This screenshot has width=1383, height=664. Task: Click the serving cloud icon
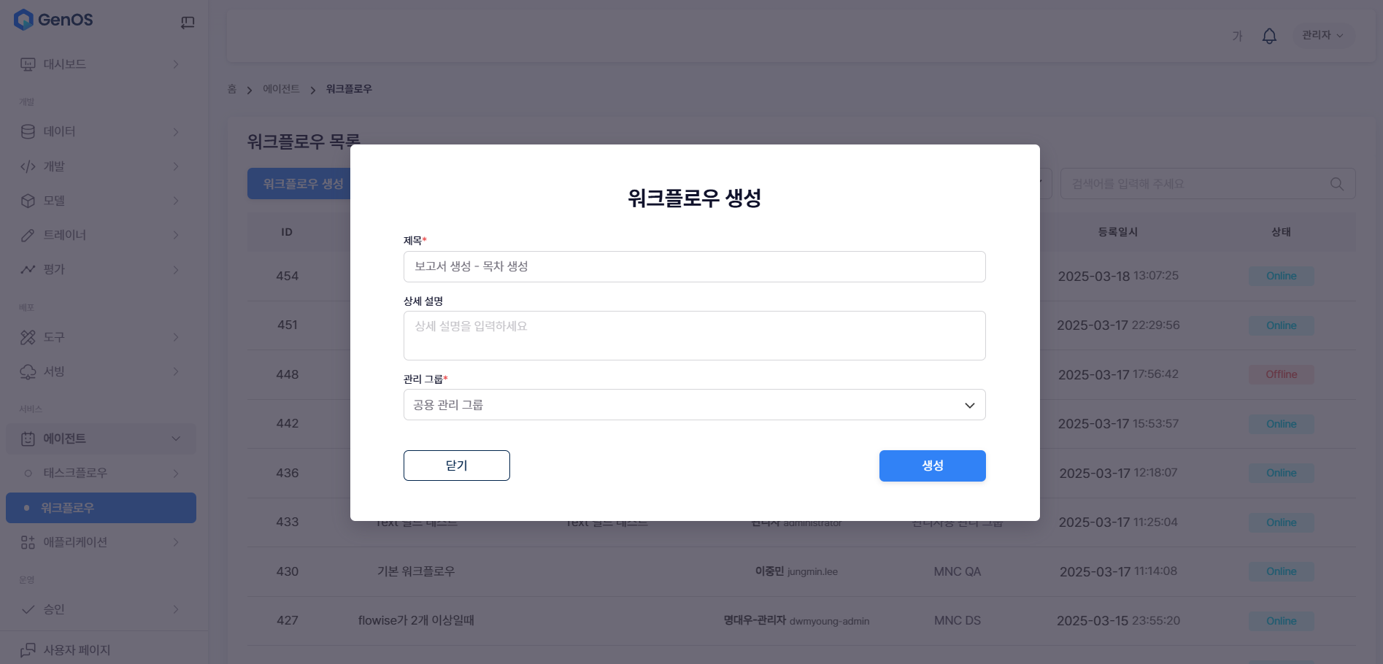[x=28, y=372]
